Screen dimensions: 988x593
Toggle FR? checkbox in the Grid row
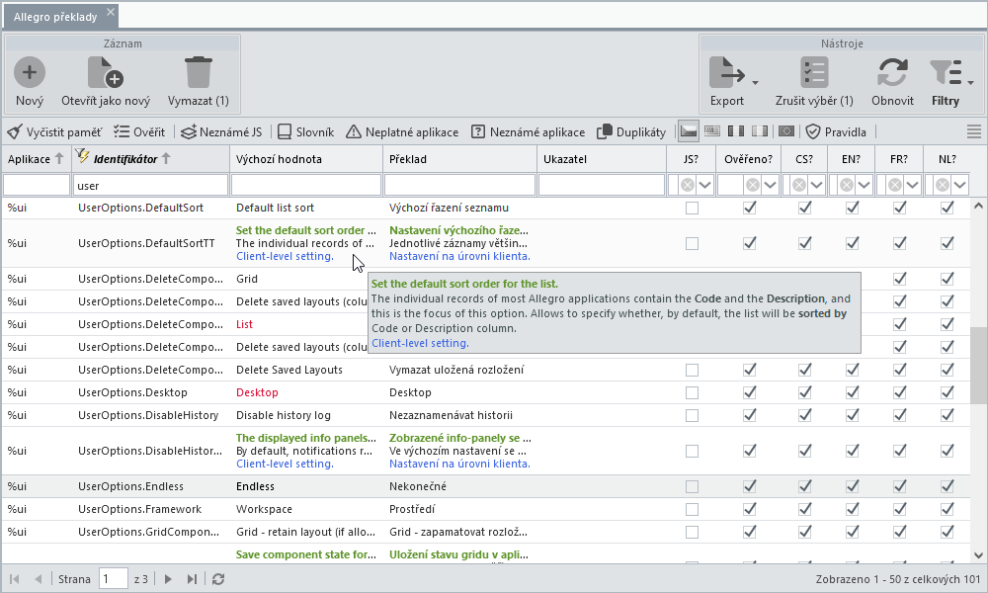(900, 279)
